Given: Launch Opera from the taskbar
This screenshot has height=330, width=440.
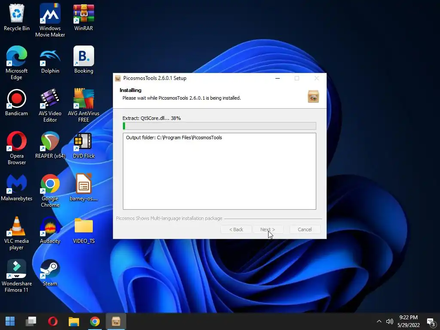Looking at the screenshot, I should [52, 321].
